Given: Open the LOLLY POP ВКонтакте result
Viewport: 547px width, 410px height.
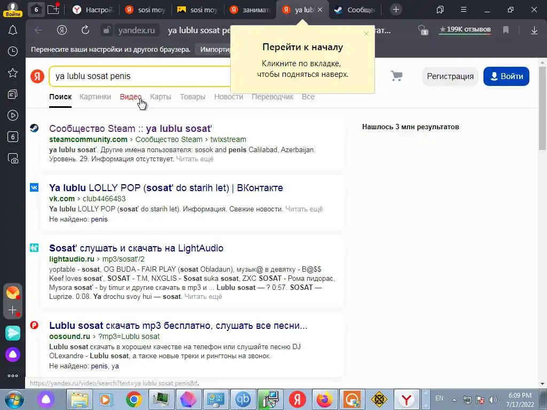Looking at the screenshot, I should (x=166, y=187).
